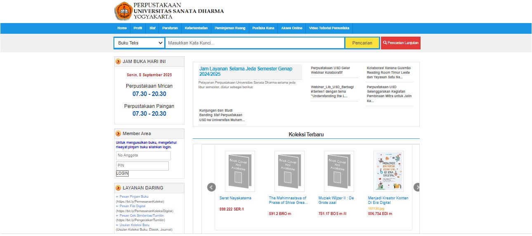Click the orange arrow icon beside Layanan Daring
Image resolution: width=532 pixels, height=236 pixels.
[x=118, y=188]
